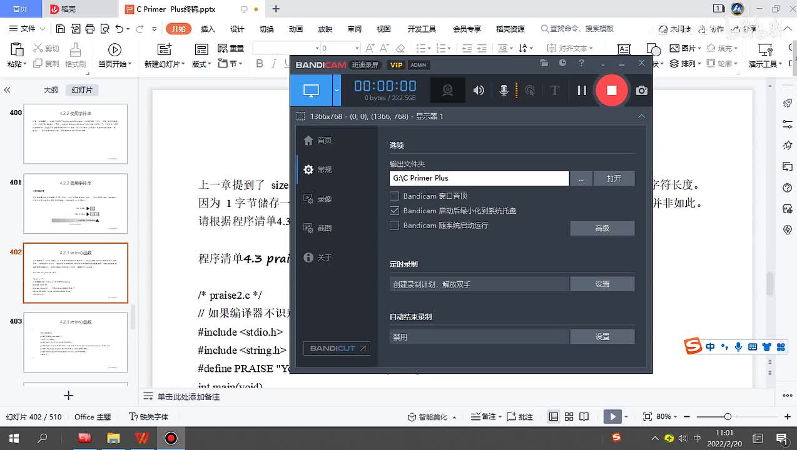Click 设置 for 自动结束录制
The image size is (797, 450).
tap(602, 336)
